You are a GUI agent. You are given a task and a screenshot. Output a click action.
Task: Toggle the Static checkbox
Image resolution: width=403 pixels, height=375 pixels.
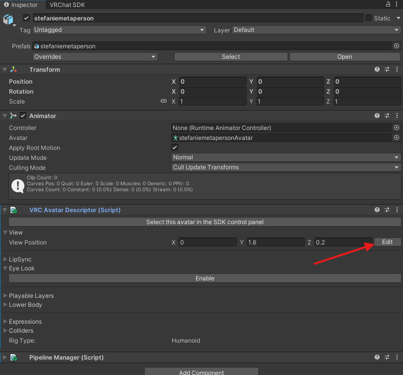[x=369, y=18]
